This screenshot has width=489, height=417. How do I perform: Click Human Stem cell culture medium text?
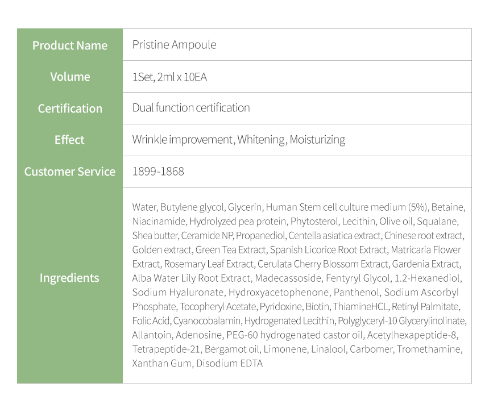(x=335, y=207)
